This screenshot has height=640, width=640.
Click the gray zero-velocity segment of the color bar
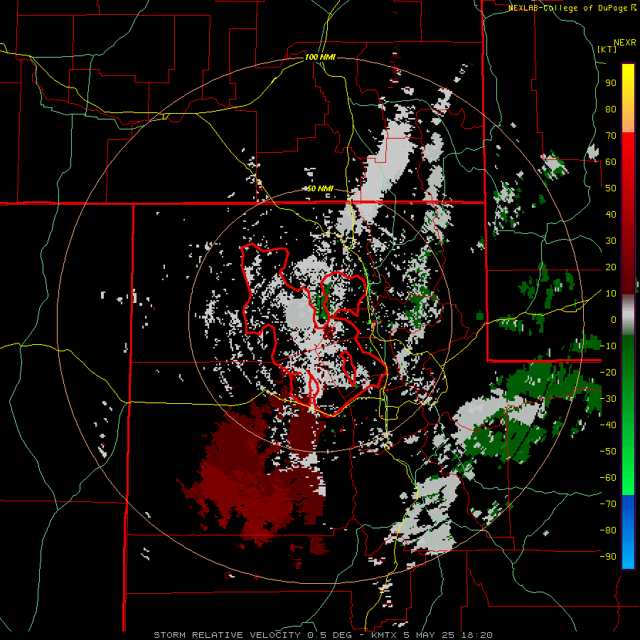(x=628, y=316)
